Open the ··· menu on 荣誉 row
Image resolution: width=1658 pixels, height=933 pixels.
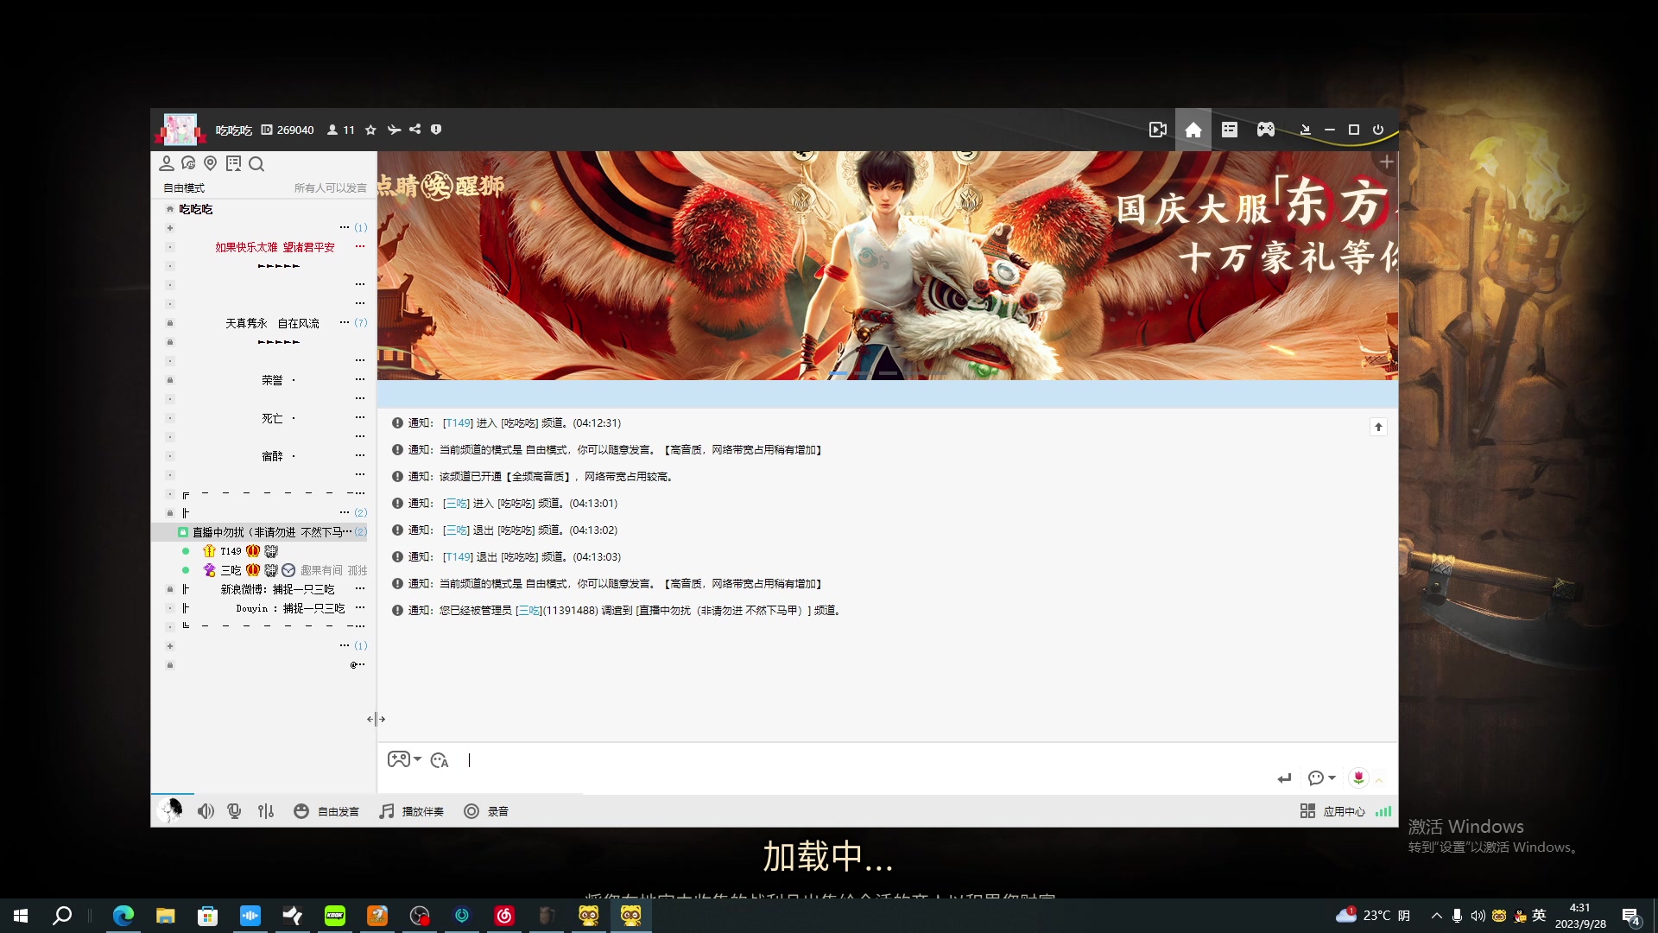click(x=360, y=380)
